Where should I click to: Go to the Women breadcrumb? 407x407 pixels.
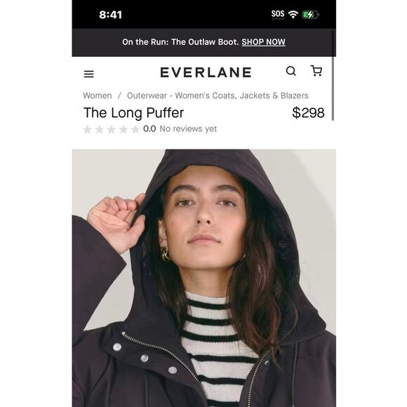tap(98, 95)
